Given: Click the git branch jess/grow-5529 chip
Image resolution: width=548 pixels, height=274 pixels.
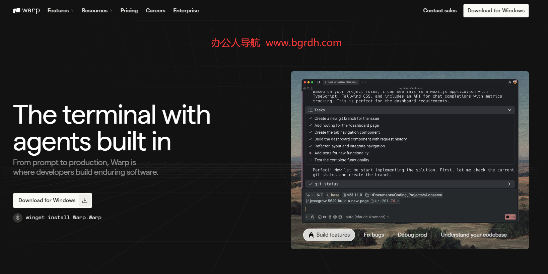Looking at the screenshot, I should [337, 201].
